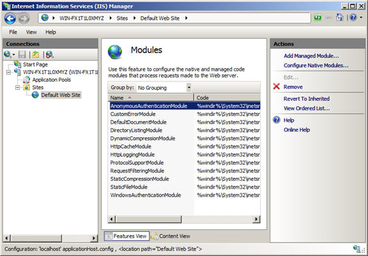
Task: Click the module list horizontal scrollbar right arrow
Action: click(x=256, y=219)
